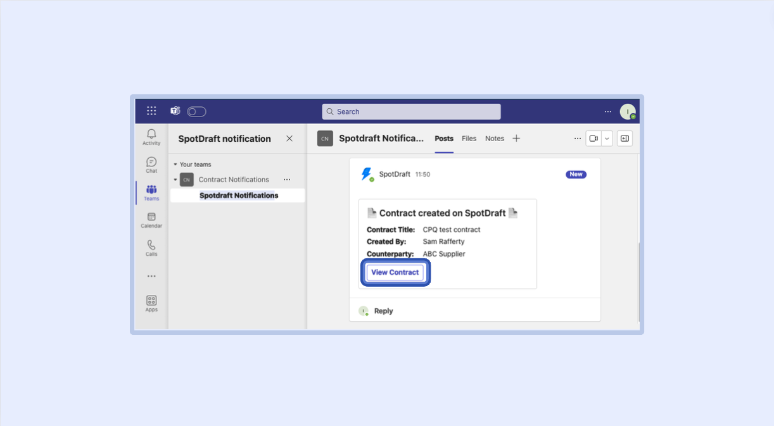Screen dimensions: 774x426
Task: Select the Contract Notifications team
Action: (234, 180)
